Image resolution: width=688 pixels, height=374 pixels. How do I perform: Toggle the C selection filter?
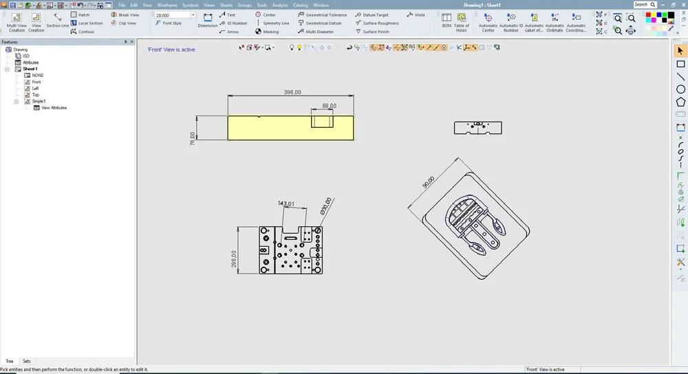pyautogui.click(x=601, y=31)
